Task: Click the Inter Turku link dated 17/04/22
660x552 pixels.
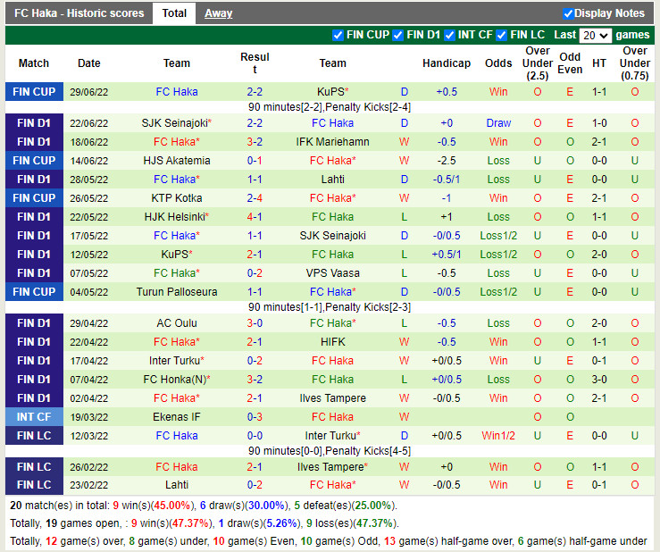Action: [174, 361]
